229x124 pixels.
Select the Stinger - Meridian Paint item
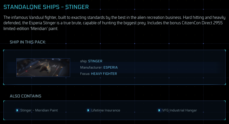click(x=39, y=110)
